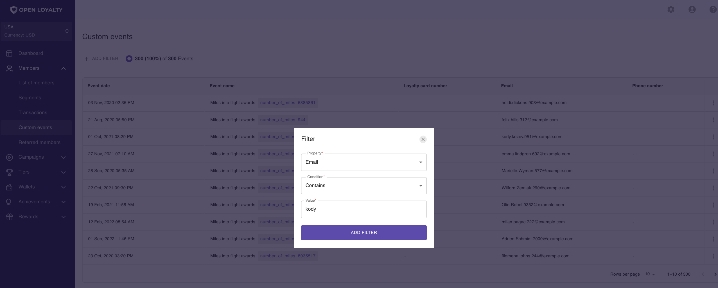This screenshot has width=718, height=288.
Task: Open row menu for Wilford.Zemlak.290 event
Action: pyautogui.click(x=713, y=188)
